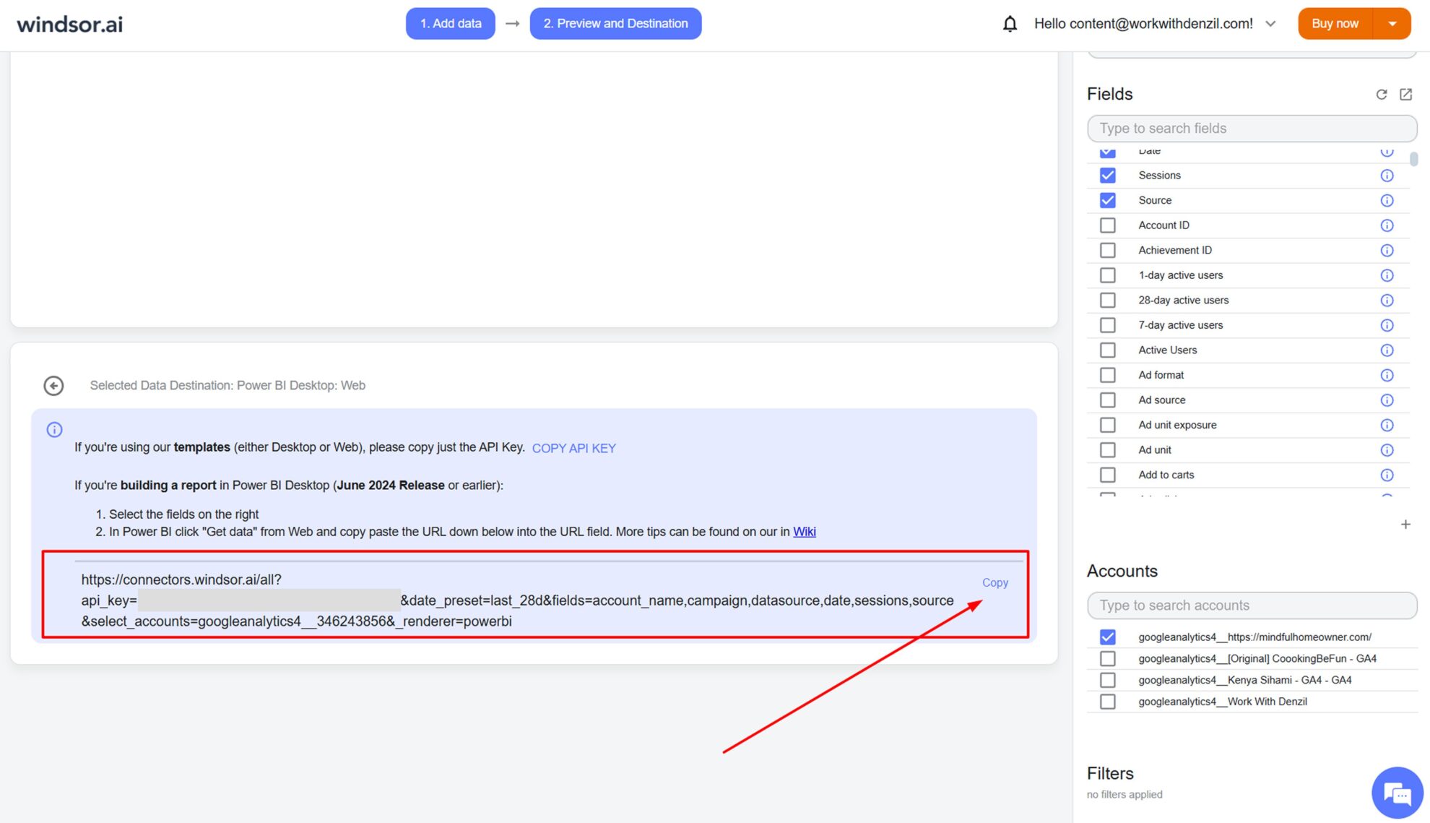Click the info icon in the instructions box
Image resolution: width=1430 pixels, height=823 pixels.
click(x=54, y=430)
